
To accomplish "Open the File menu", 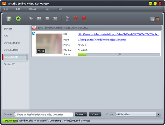I will [x=6, y=9].
